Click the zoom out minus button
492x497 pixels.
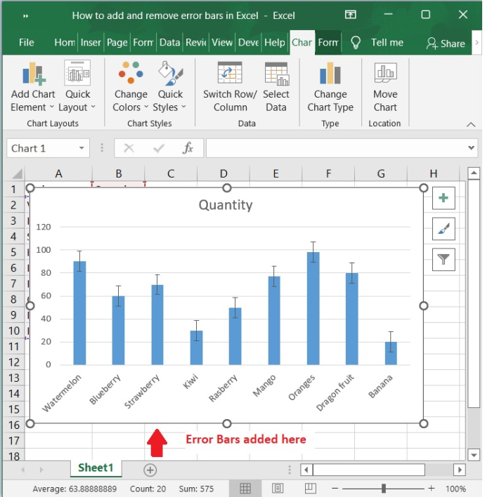pyautogui.click(x=335, y=489)
